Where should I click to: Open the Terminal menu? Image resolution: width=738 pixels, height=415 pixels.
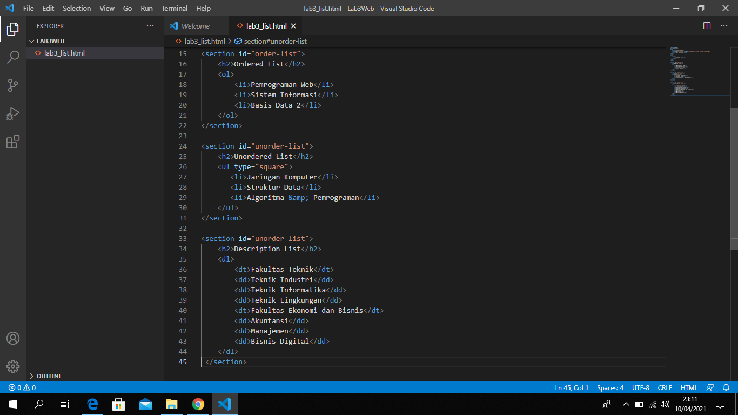click(x=175, y=9)
